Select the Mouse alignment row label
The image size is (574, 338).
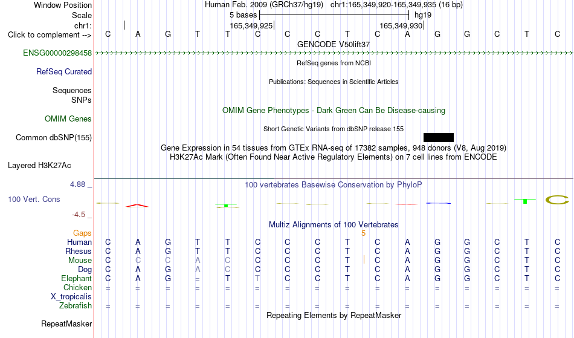80,261
